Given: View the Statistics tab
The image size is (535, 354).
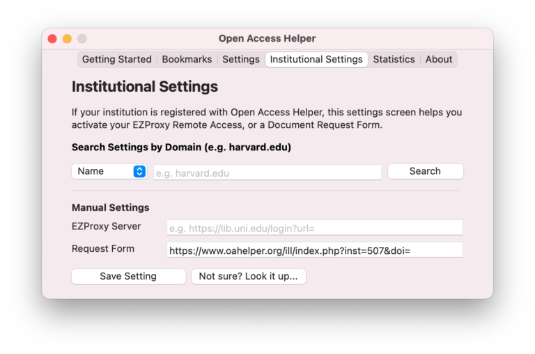Looking at the screenshot, I should [394, 59].
